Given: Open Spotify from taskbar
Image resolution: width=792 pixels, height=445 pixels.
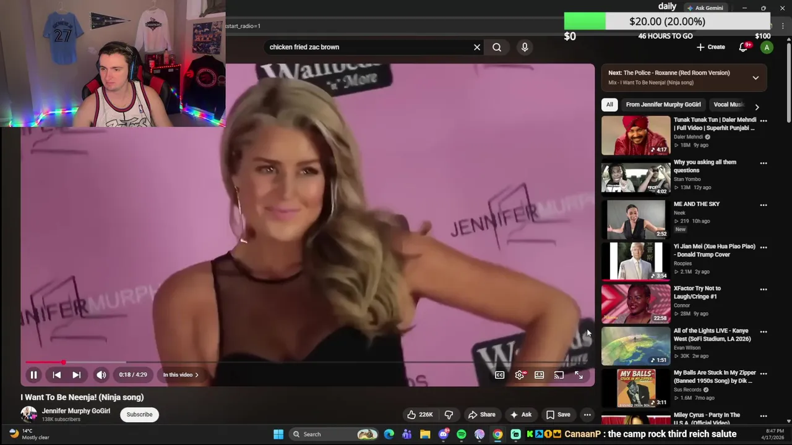Looking at the screenshot, I should (x=462, y=434).
